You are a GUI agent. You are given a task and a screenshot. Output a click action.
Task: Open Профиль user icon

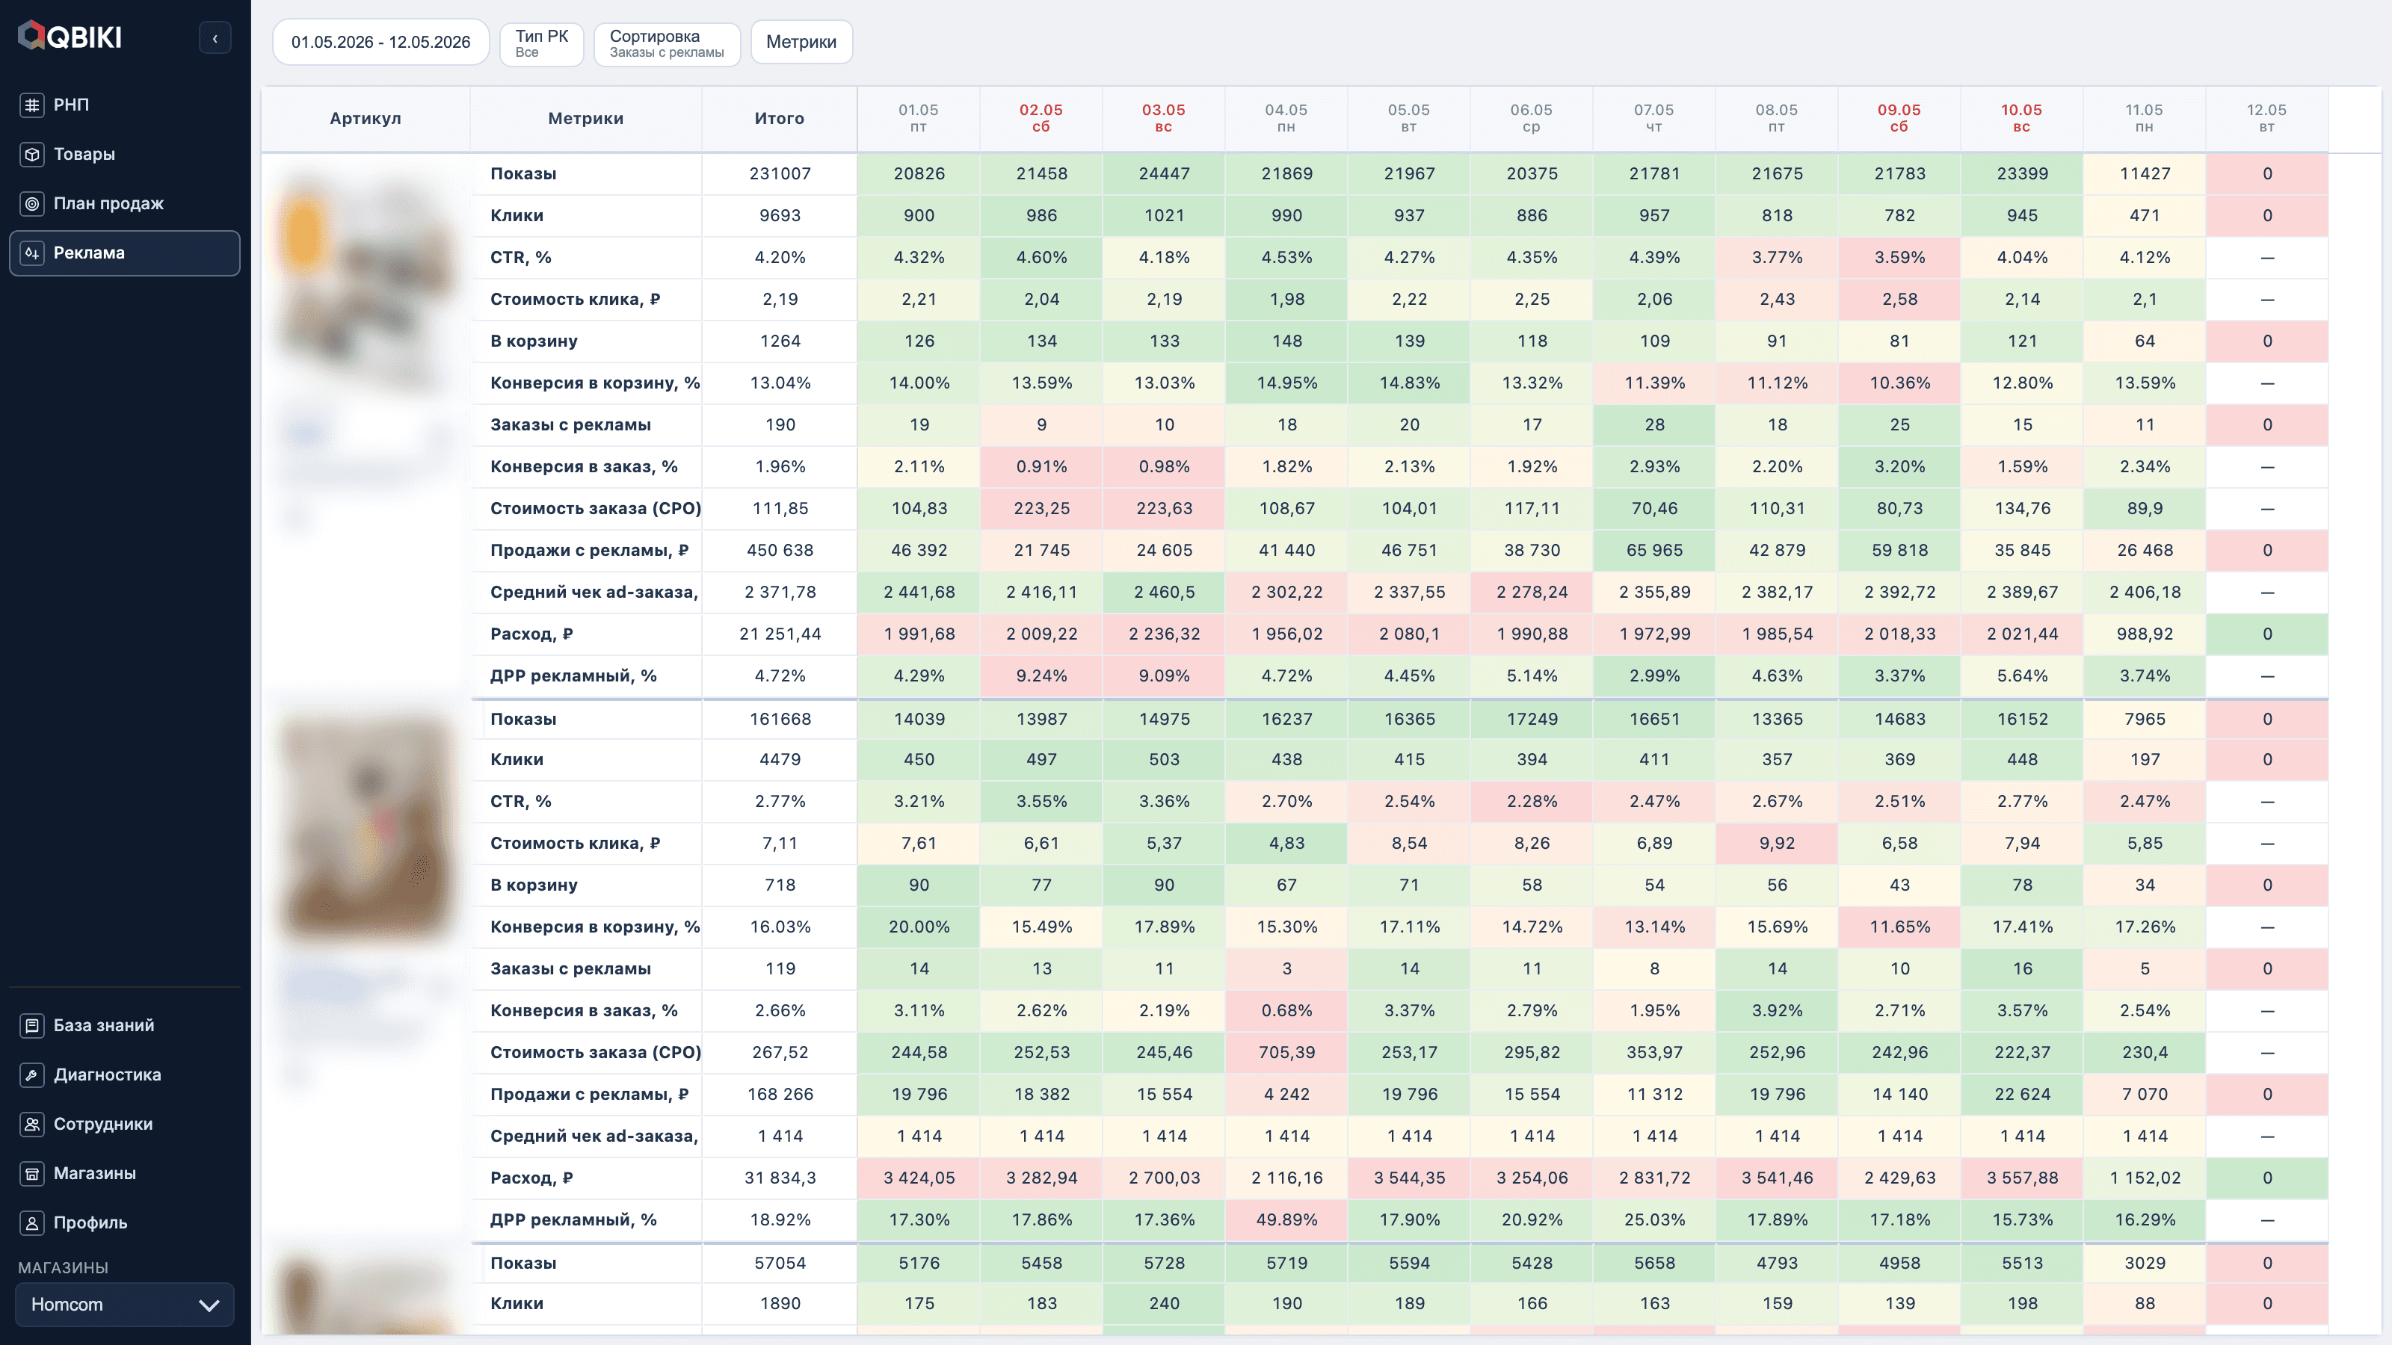[32, 1222]
